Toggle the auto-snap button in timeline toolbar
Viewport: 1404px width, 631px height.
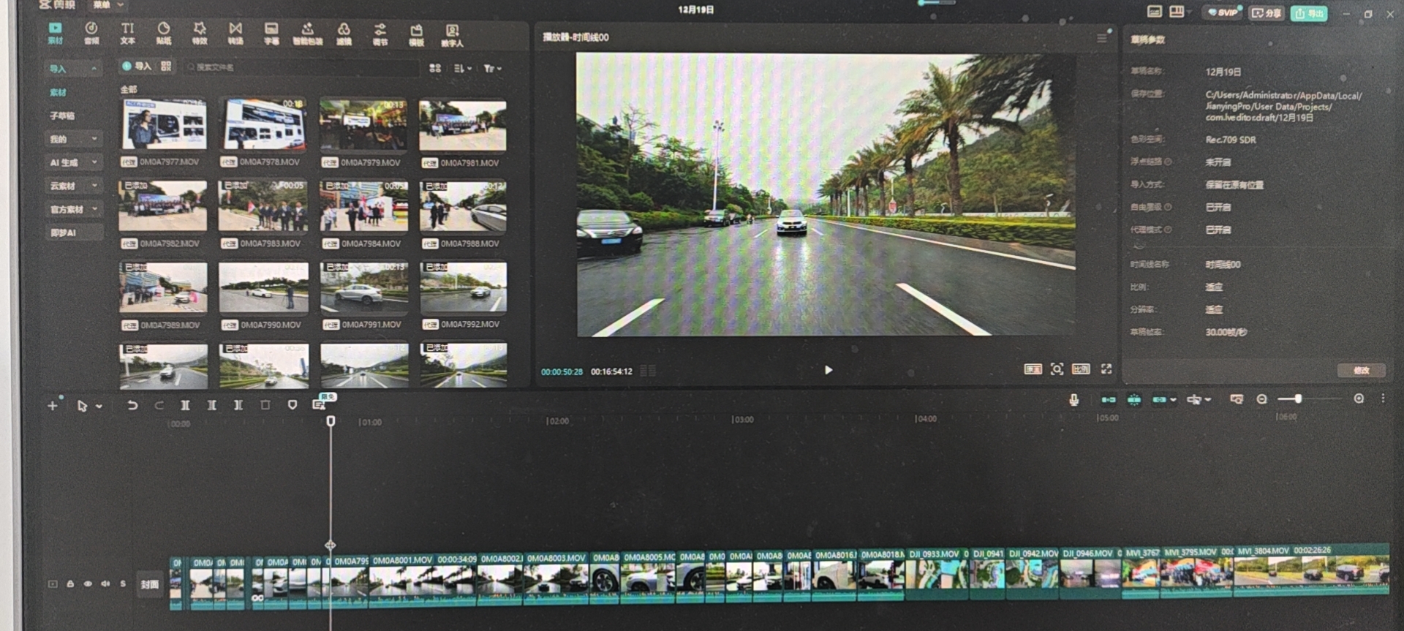[1134, 399]
